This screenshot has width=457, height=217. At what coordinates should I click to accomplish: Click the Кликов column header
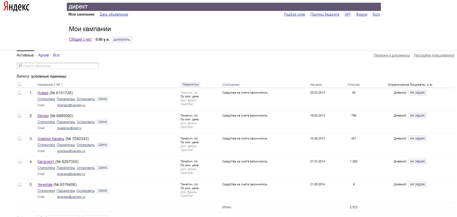(x=353, y=85)
